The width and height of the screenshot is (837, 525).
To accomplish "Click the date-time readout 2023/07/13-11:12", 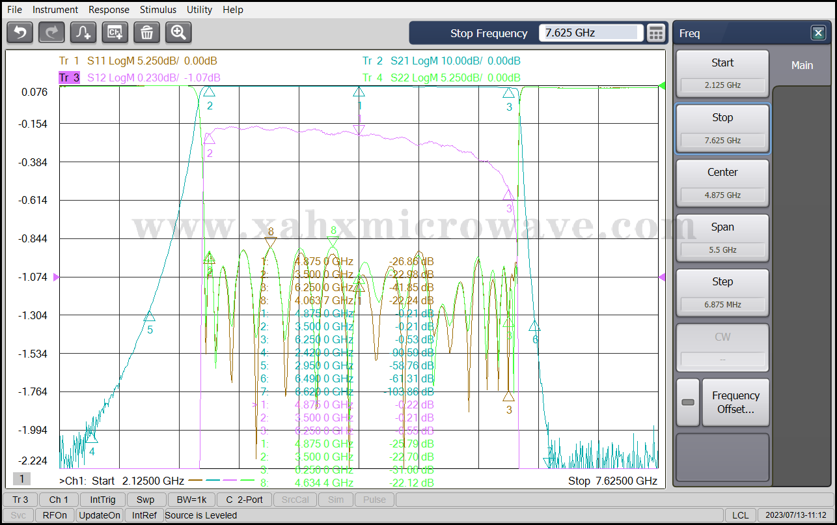I will tap(796, 515).
